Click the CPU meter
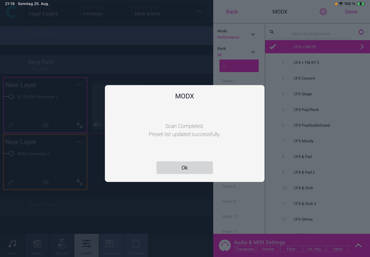 [195, 12]
